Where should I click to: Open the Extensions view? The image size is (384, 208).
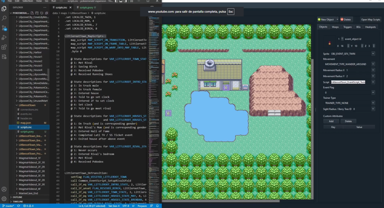(x=4, y=47)
